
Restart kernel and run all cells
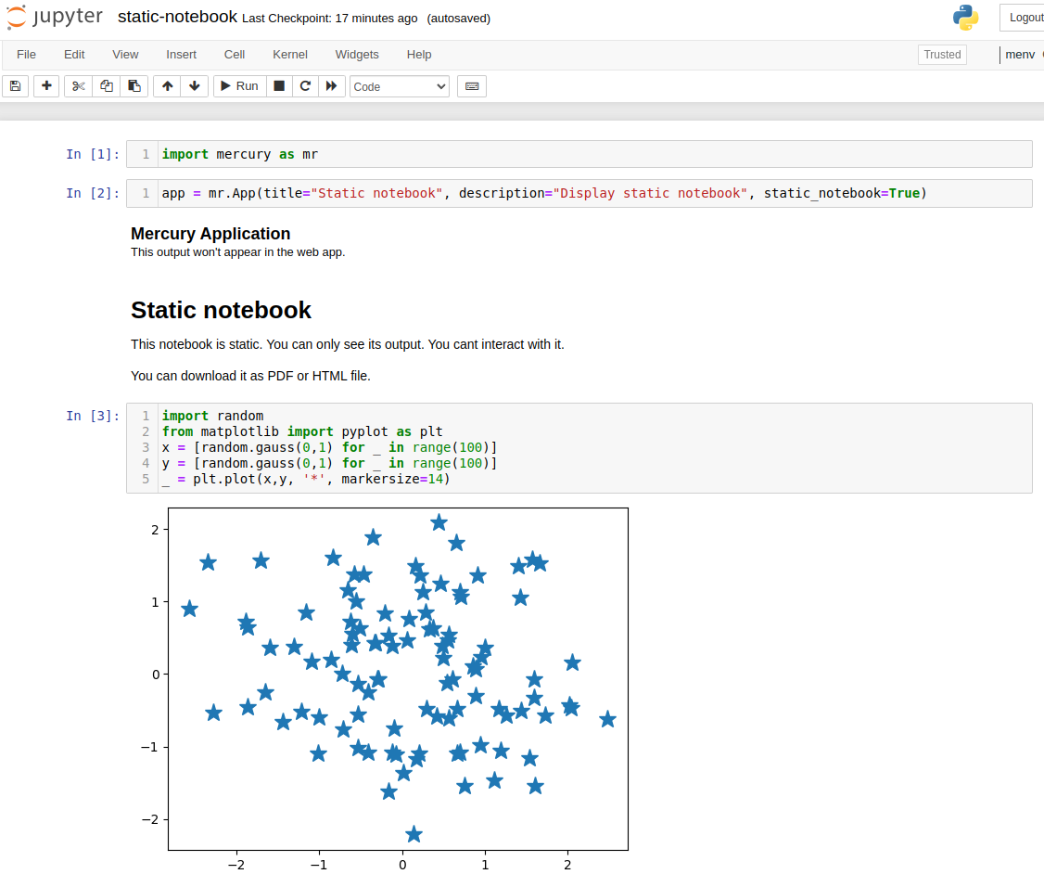331,86
